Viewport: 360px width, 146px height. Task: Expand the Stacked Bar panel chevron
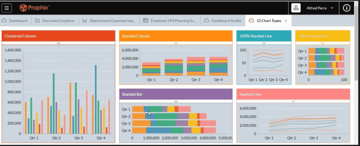point(176,101)
